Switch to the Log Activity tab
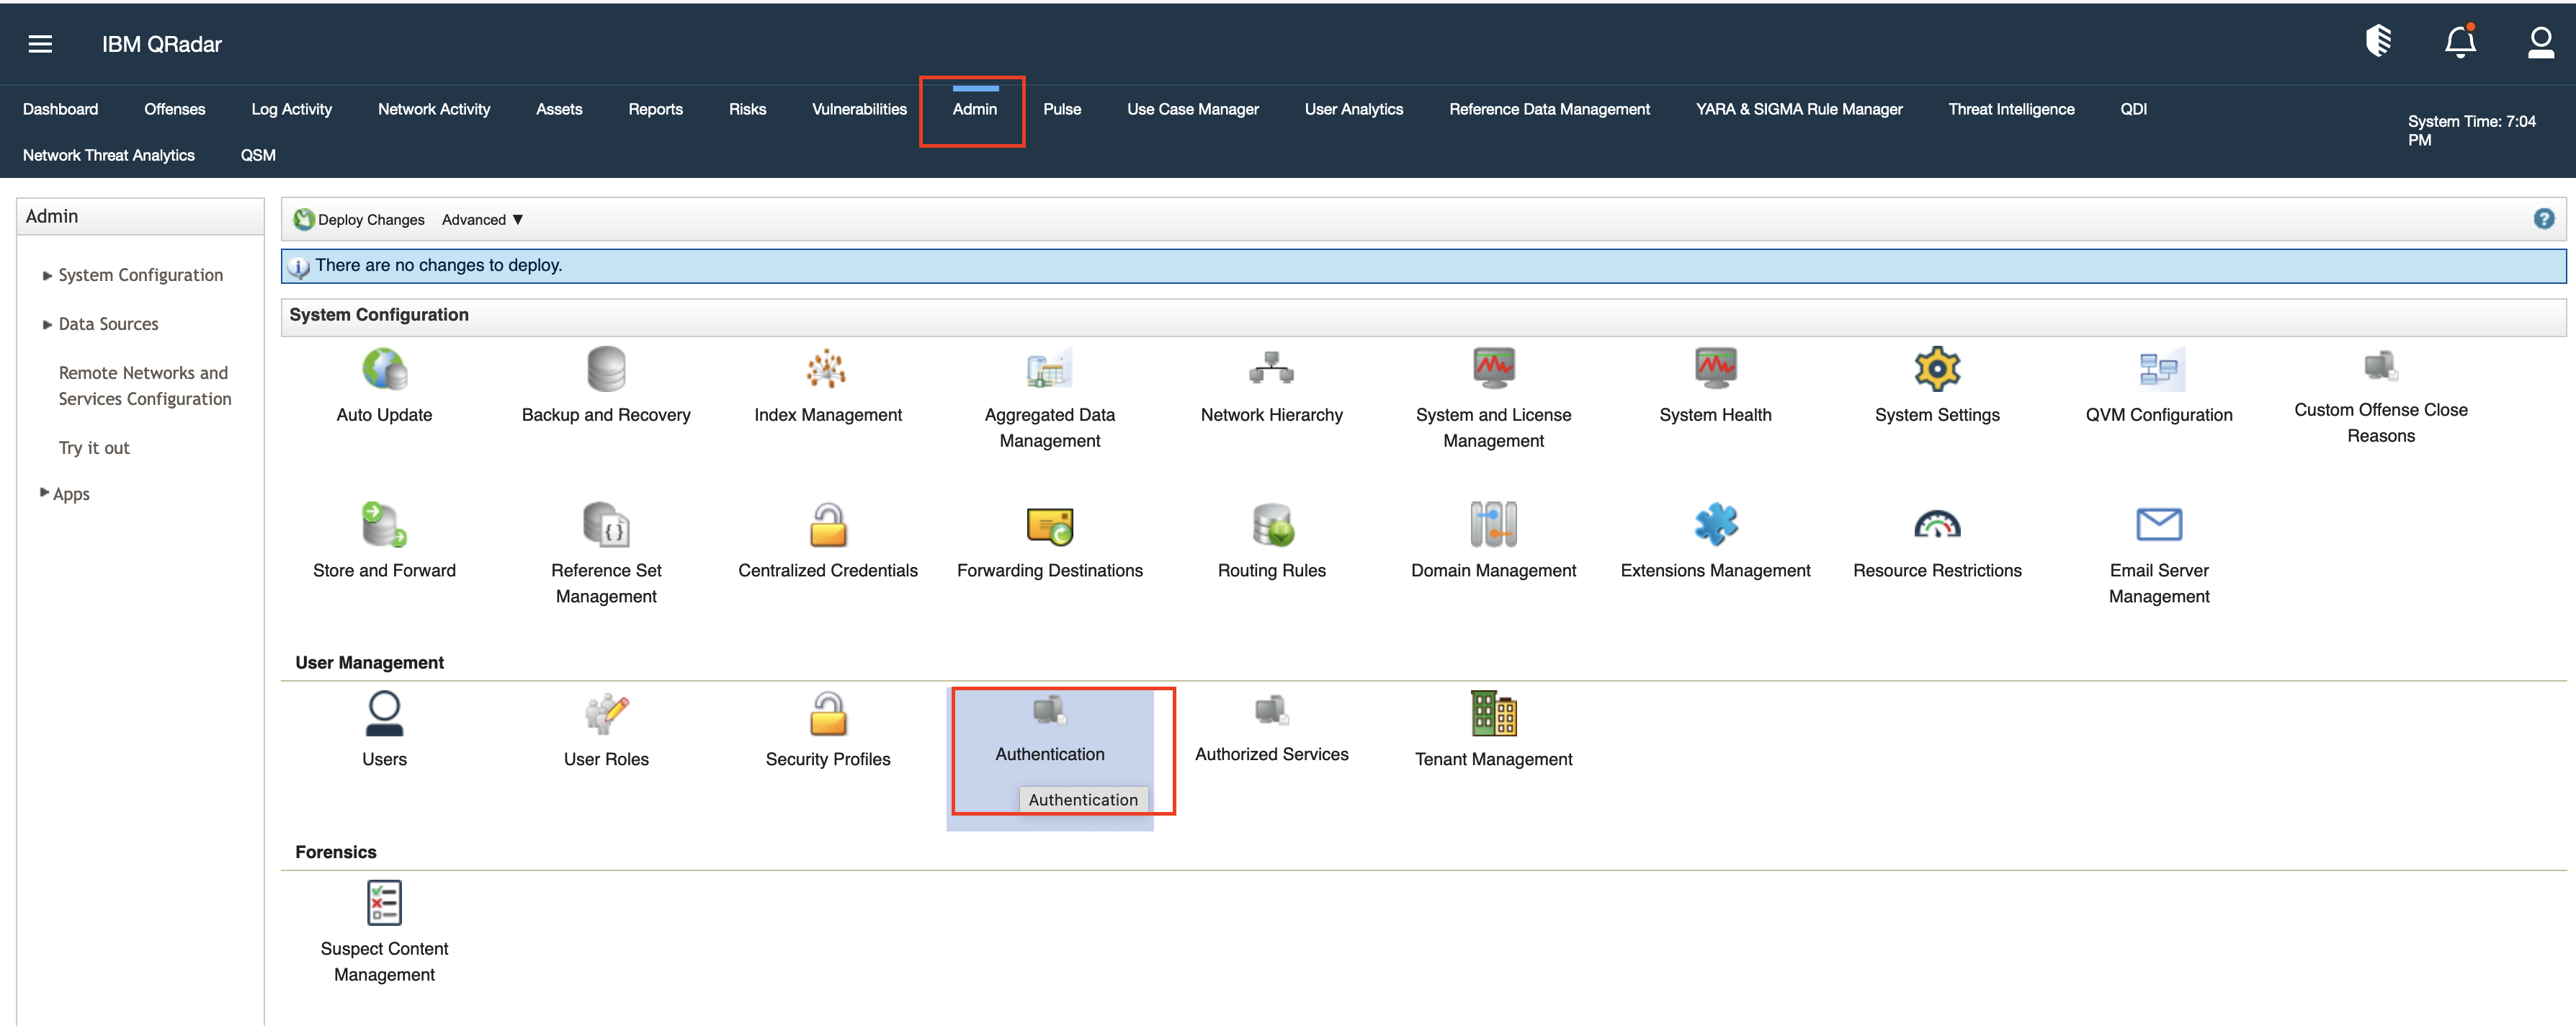The height and width of the screenshot is (1026, 2576). 291,109
